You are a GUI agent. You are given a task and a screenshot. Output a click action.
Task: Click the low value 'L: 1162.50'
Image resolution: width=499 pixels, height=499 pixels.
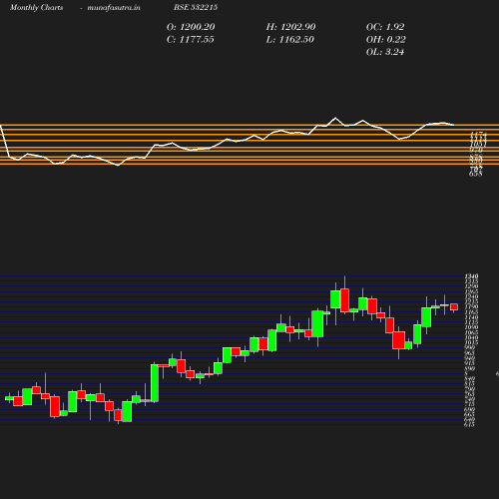[x=290, y=39]
